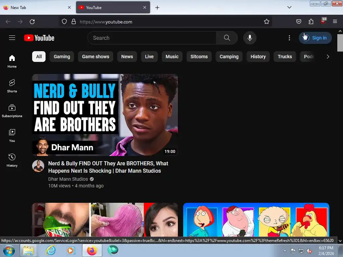The image size is (343, 257).
Task: Open the Firefox extensions menu
Action: [x=311, y=22]
